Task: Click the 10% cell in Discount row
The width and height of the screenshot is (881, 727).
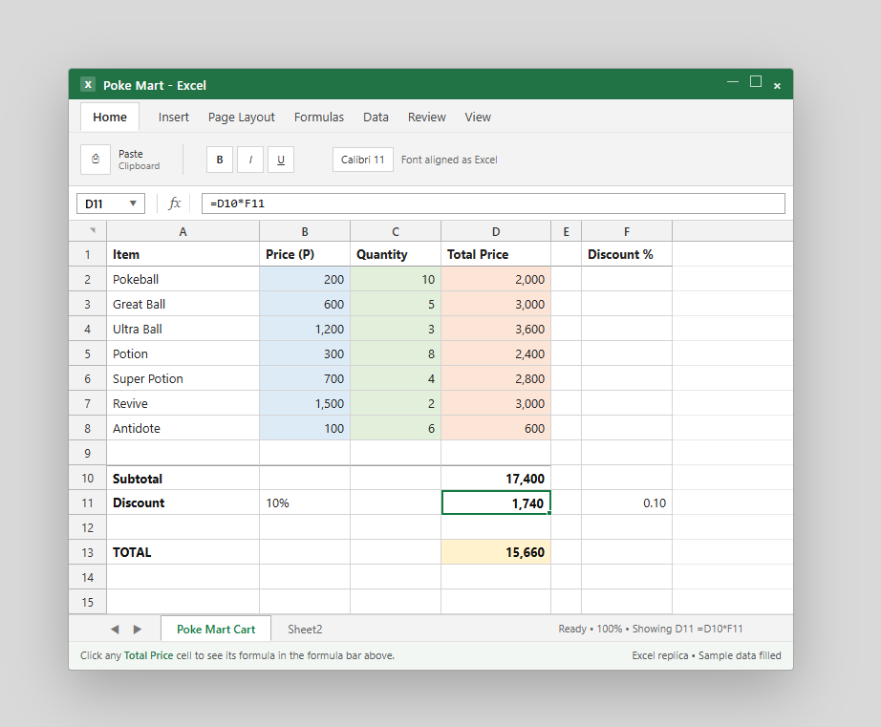Action: (x=305, y=502)
